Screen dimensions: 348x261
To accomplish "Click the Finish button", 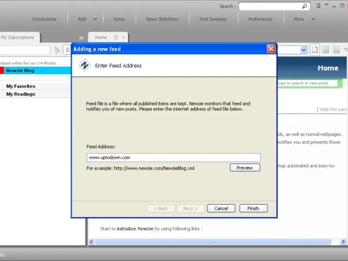I will tap(253, 208).
